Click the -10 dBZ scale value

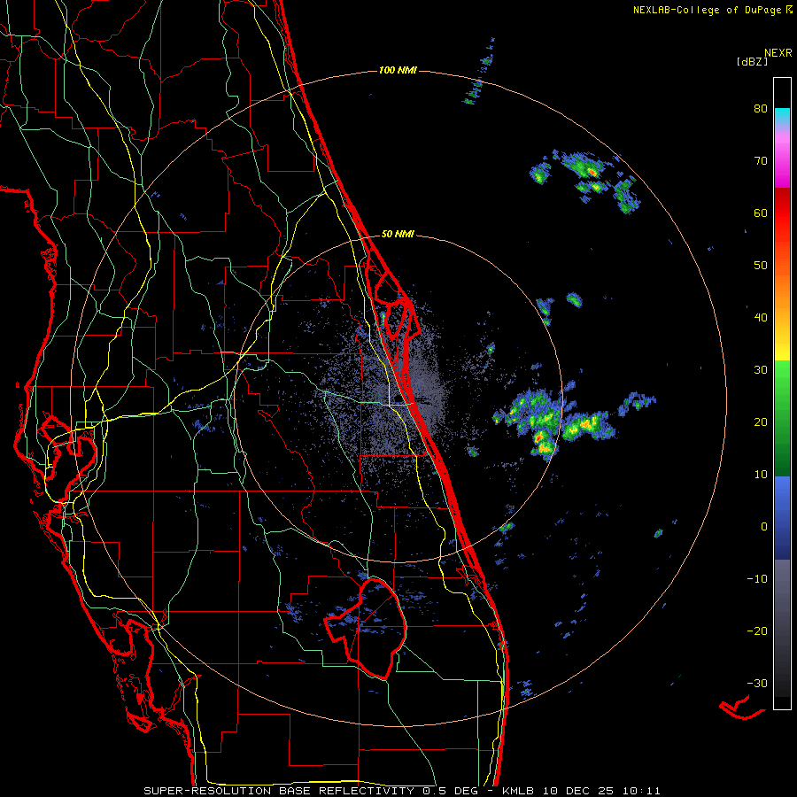point(757,579)
